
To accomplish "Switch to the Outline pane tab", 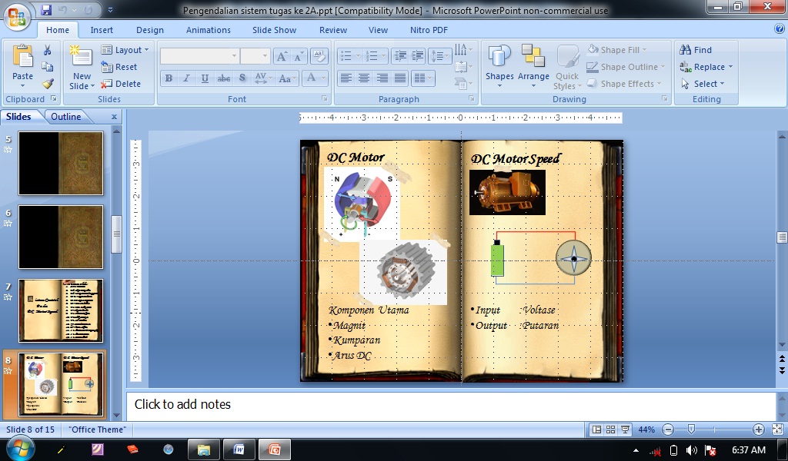I will click(65, 116).
